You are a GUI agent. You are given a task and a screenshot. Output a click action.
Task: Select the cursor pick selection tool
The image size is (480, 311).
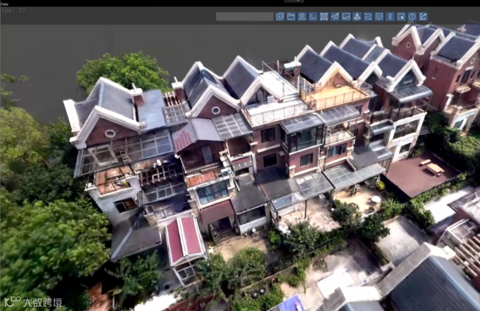(401, 16)
